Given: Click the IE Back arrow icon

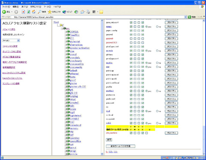Looking at the screenshot, I should [4, 12].
